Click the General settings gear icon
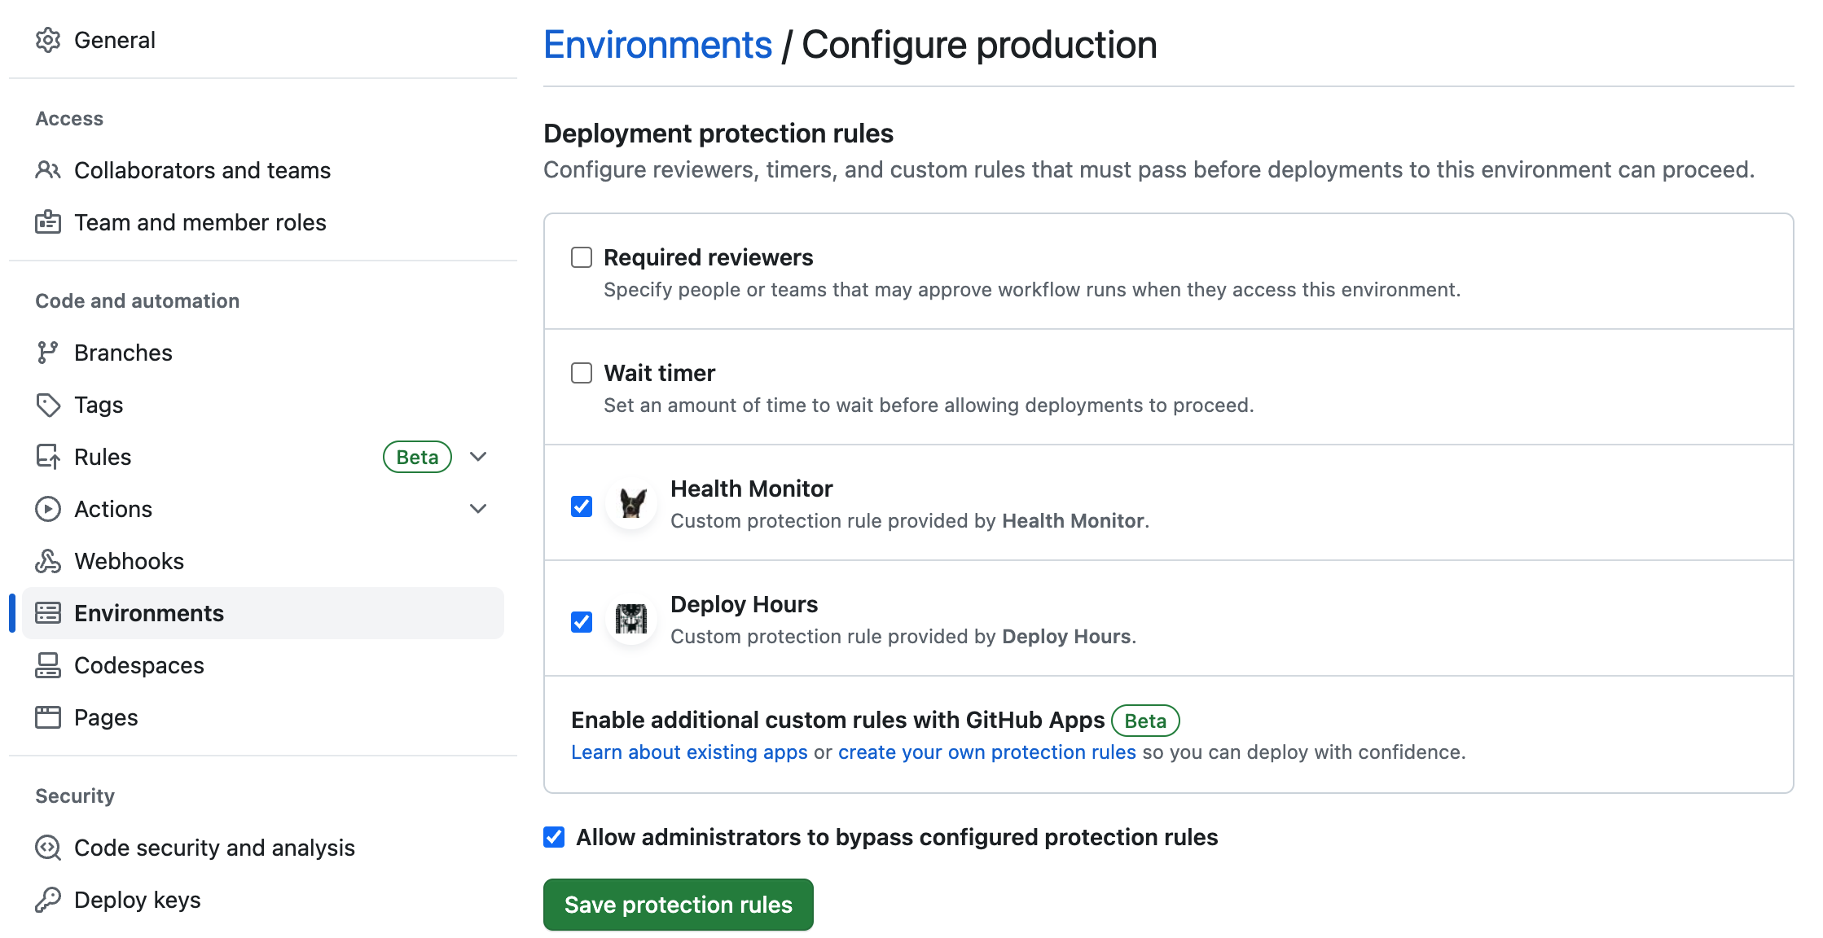Viewport: 1823px width, 938px height. 48,39
